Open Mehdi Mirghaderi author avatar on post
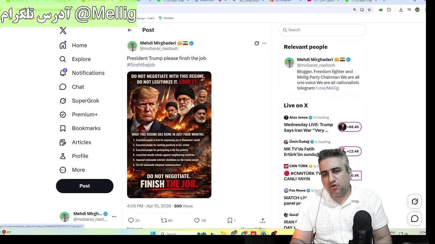 click(132, 46)
